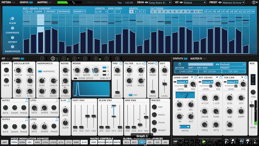Select drum voice 6 circle

click(96, 58)
